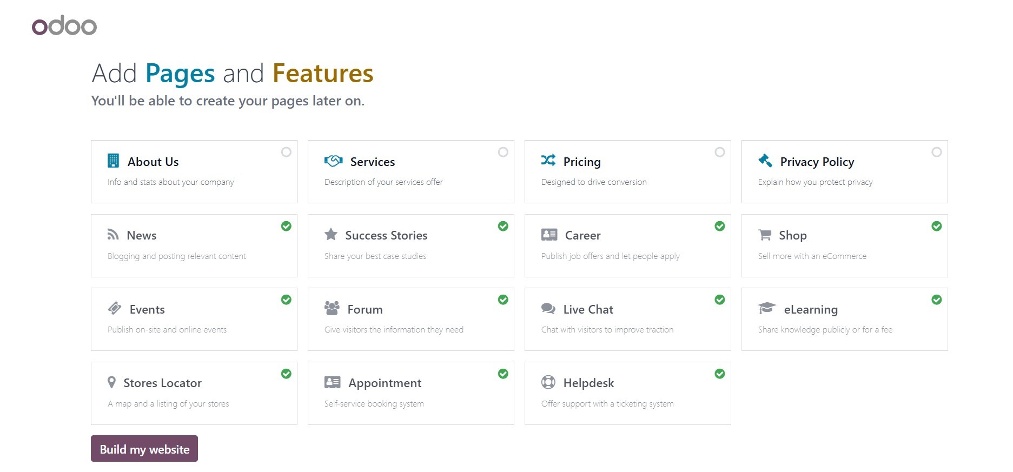
Task: Click the Services handshake icon
Action: pos(333,161)
